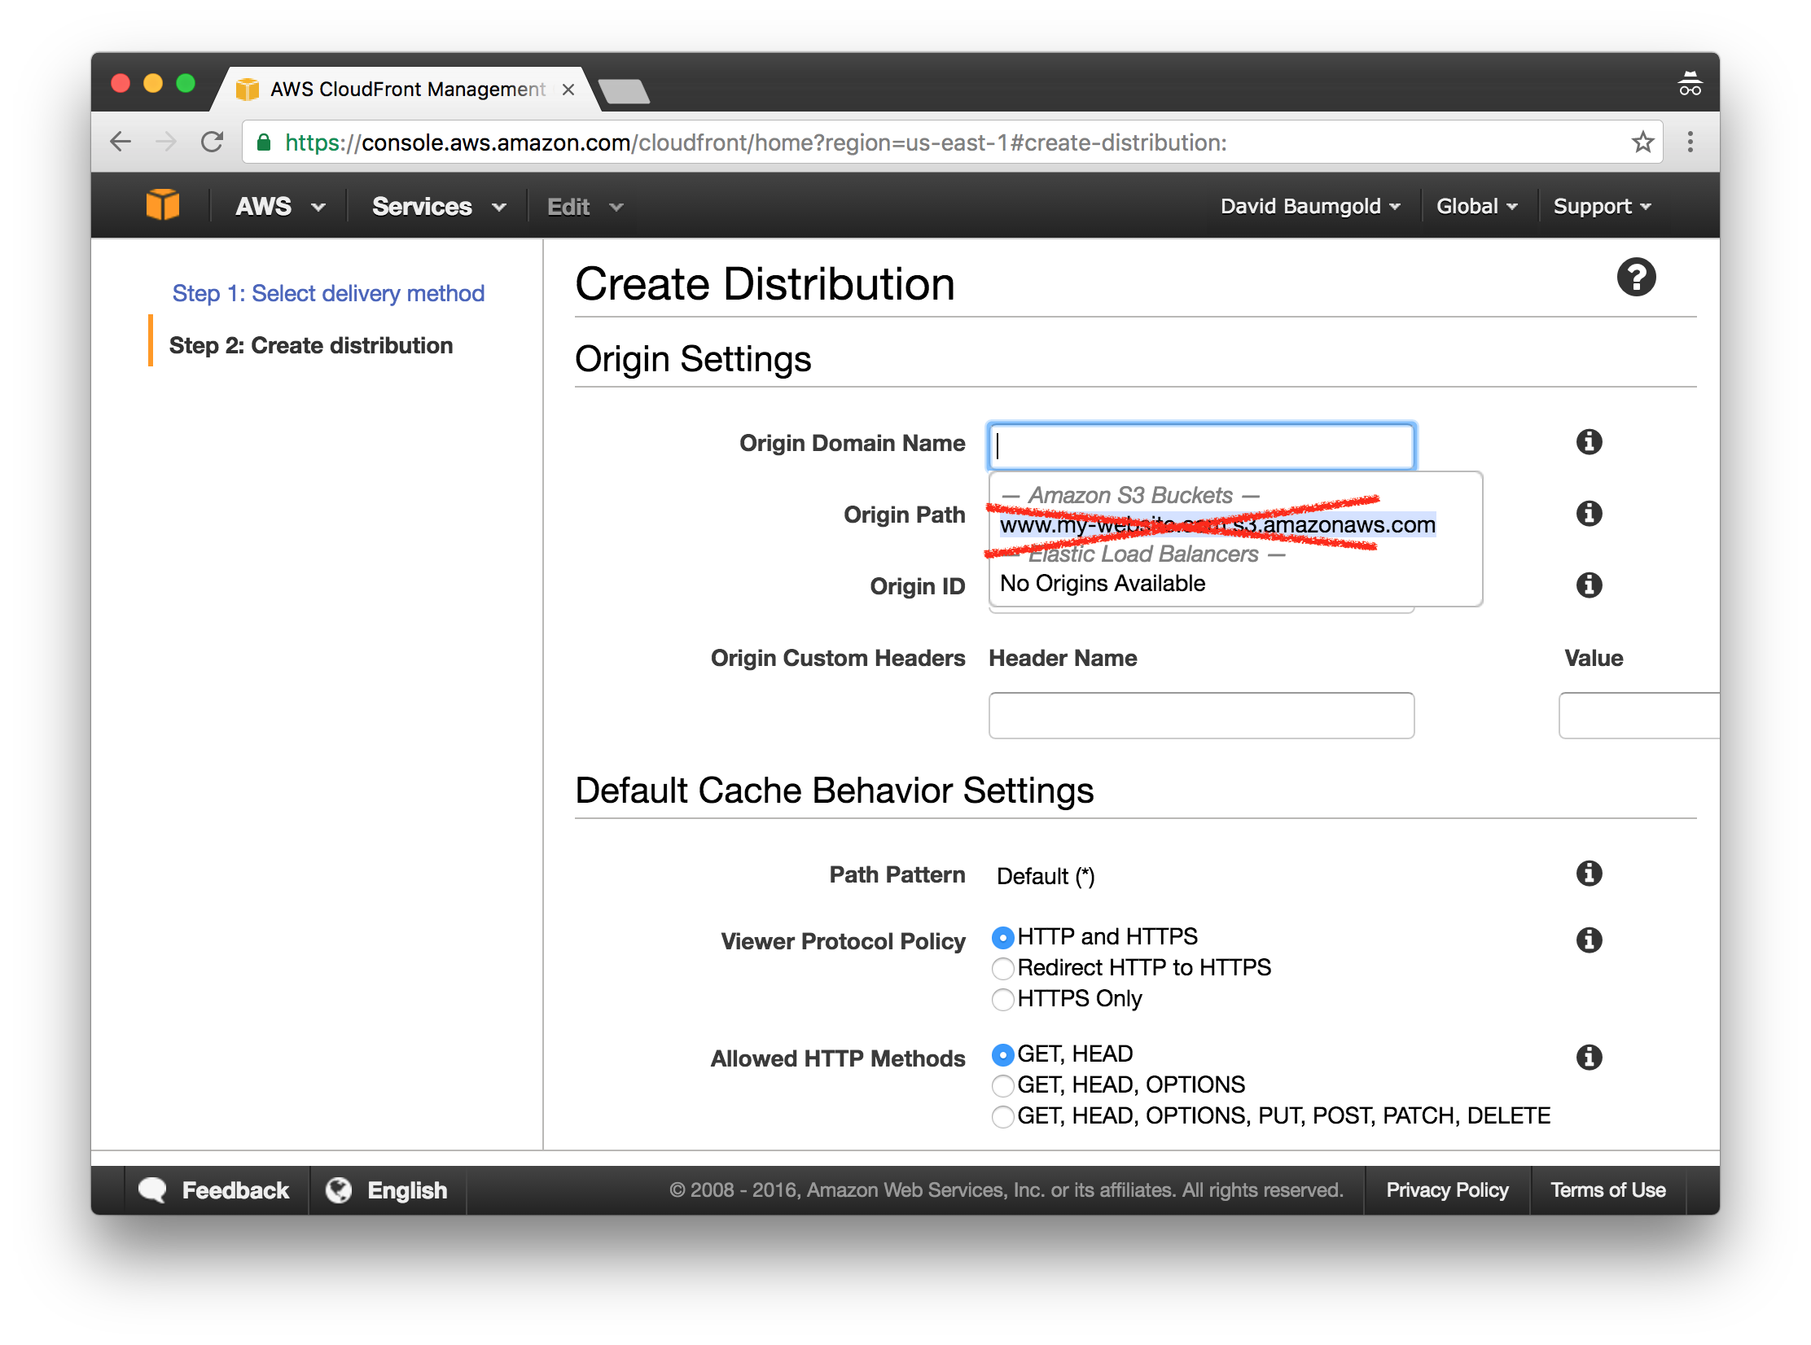Image resolution: width=1811 pixels, height=1345 pixels.
Task: Open Chrome three-dot menu
Action: pyautogui.click(x=1690, y=142)
